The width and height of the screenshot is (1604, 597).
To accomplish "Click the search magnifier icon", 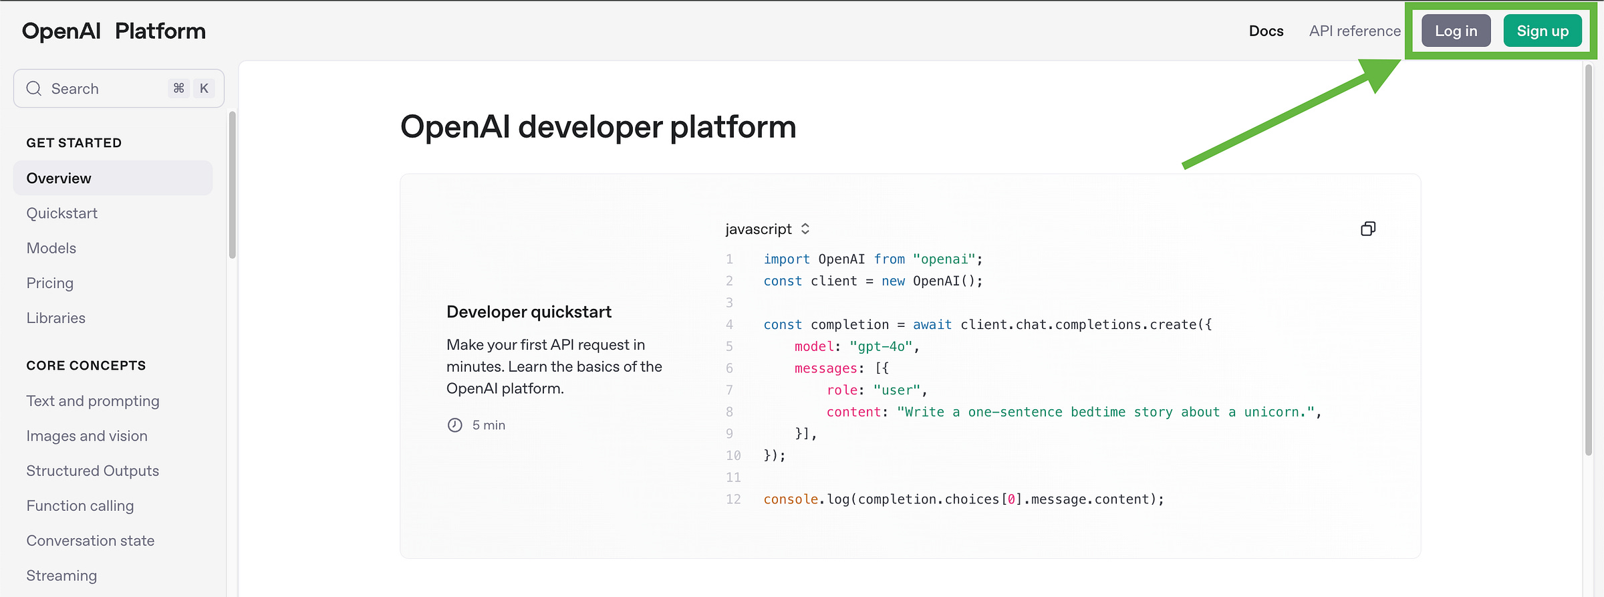I will 34,88.
